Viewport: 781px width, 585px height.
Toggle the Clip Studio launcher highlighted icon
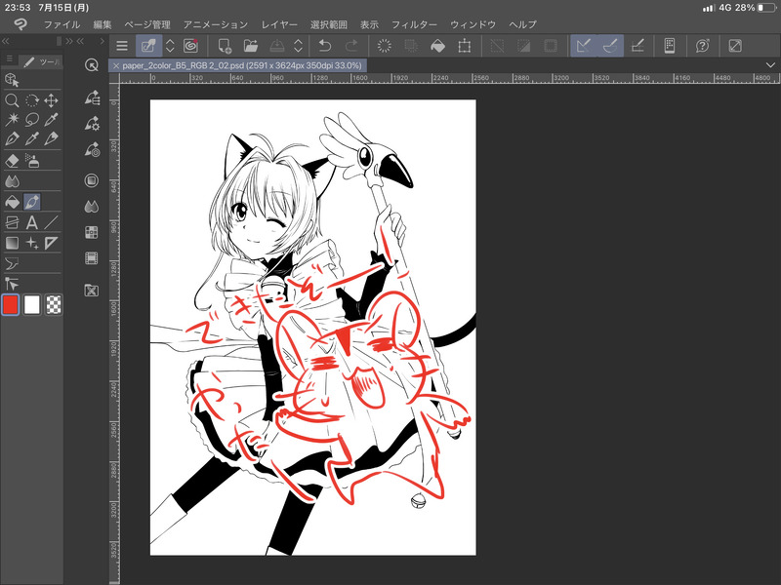coord(148,46)
